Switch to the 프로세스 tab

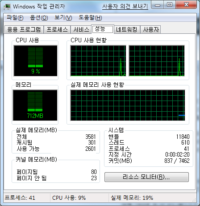57,29
